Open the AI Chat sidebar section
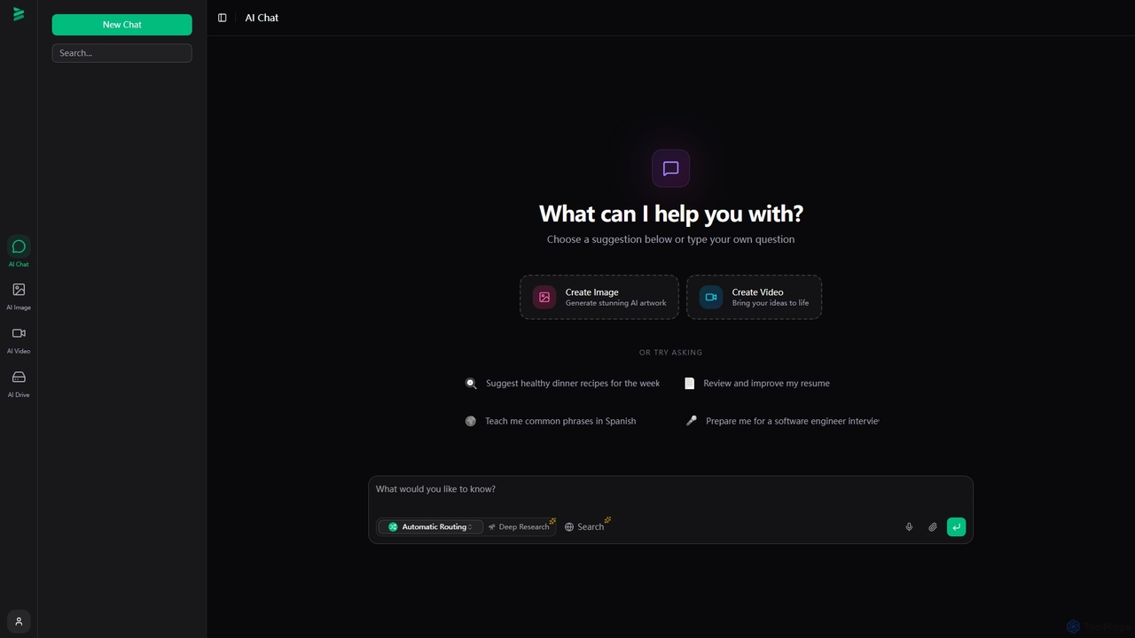Viewport: 1135px width, 638px height. (x=19, y=252)
